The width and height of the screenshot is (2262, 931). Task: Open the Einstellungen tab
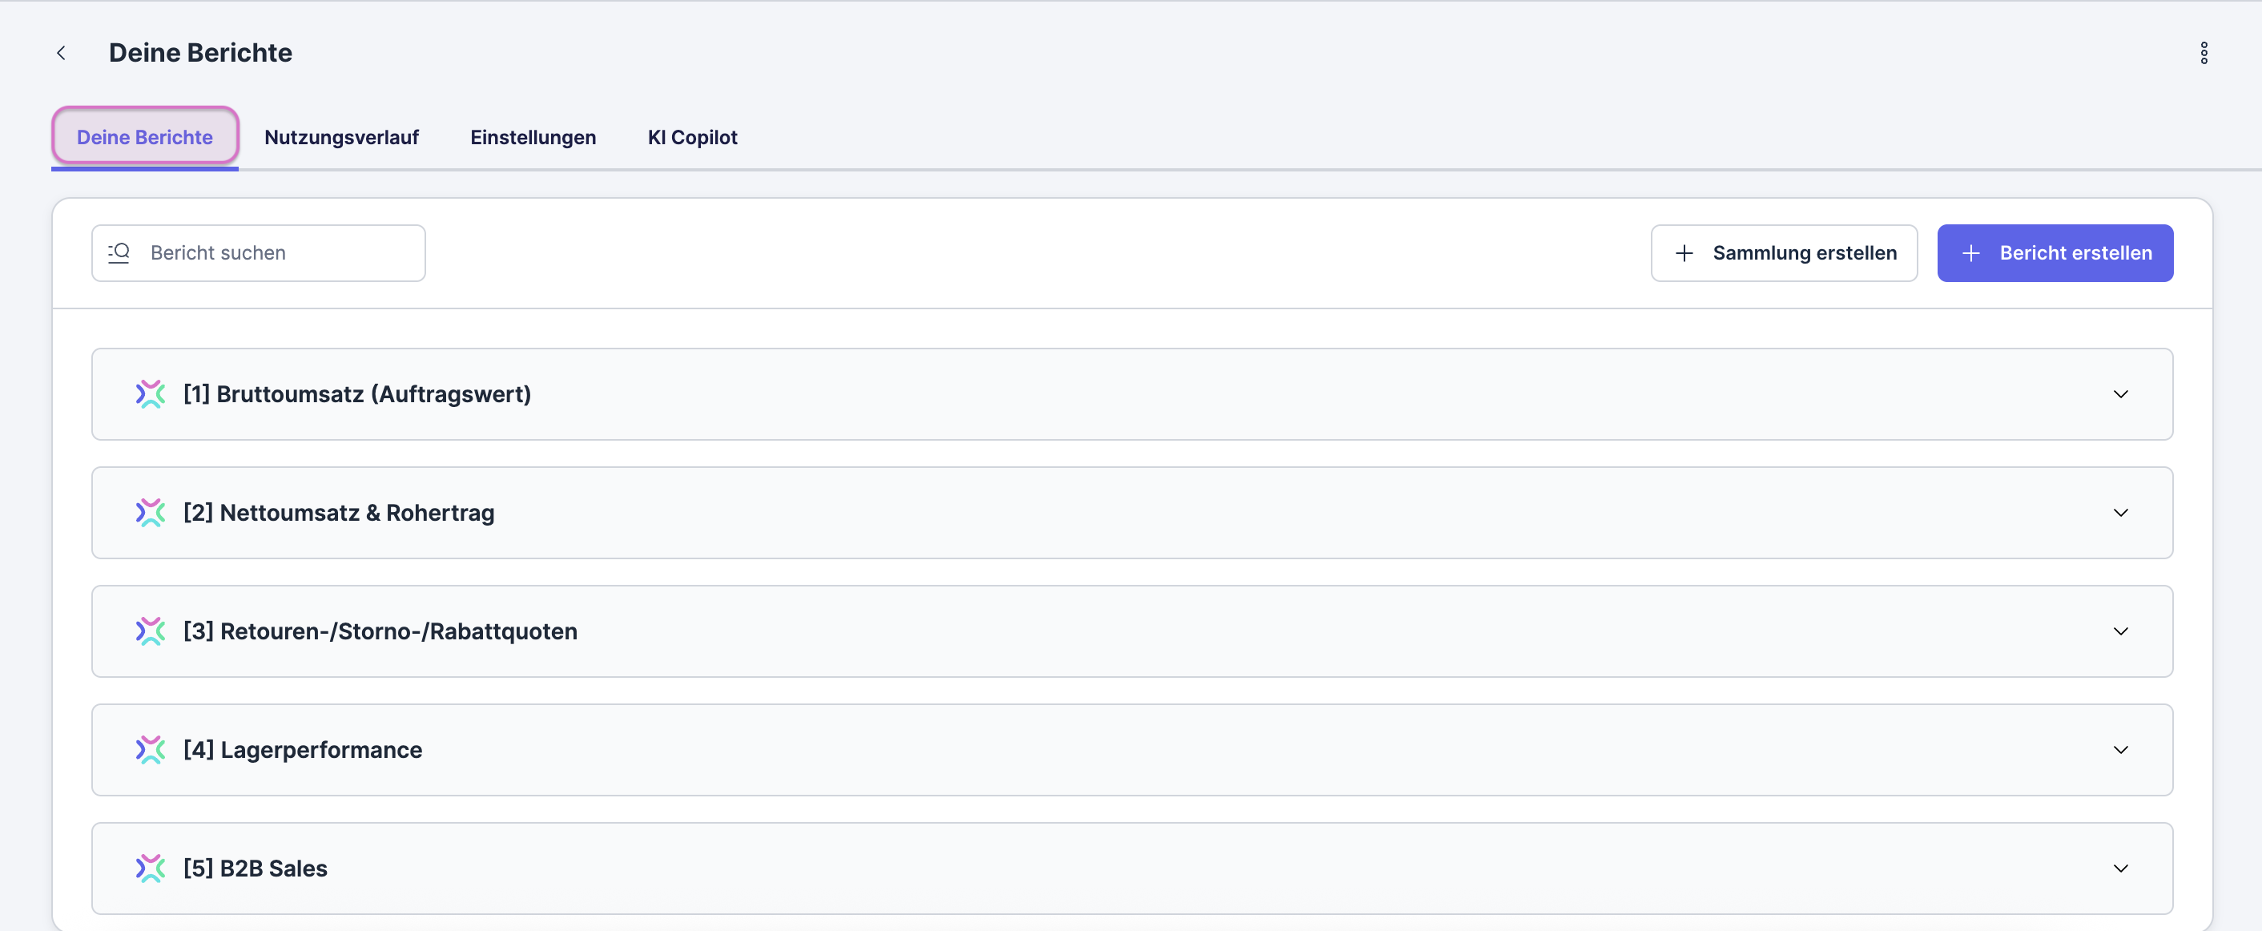click(x=533, y=138)
